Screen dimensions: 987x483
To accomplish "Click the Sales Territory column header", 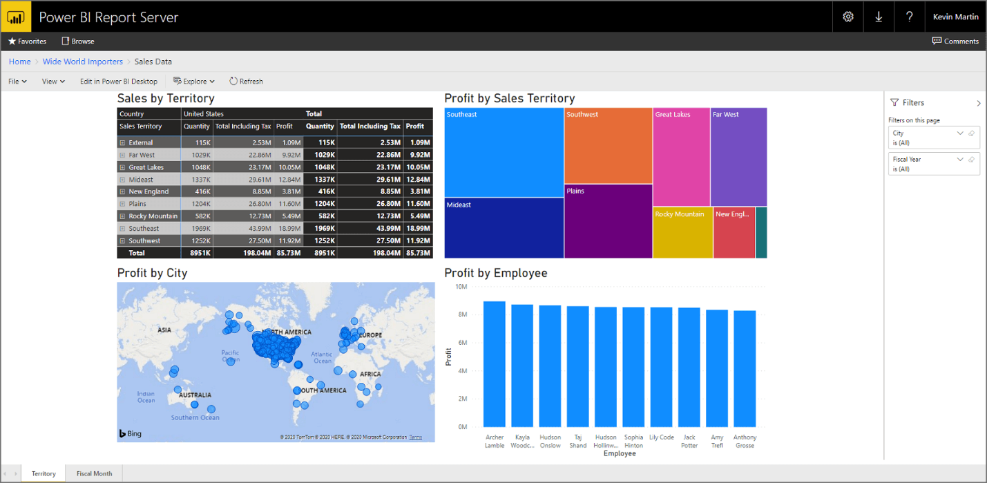I will [141, 126].
